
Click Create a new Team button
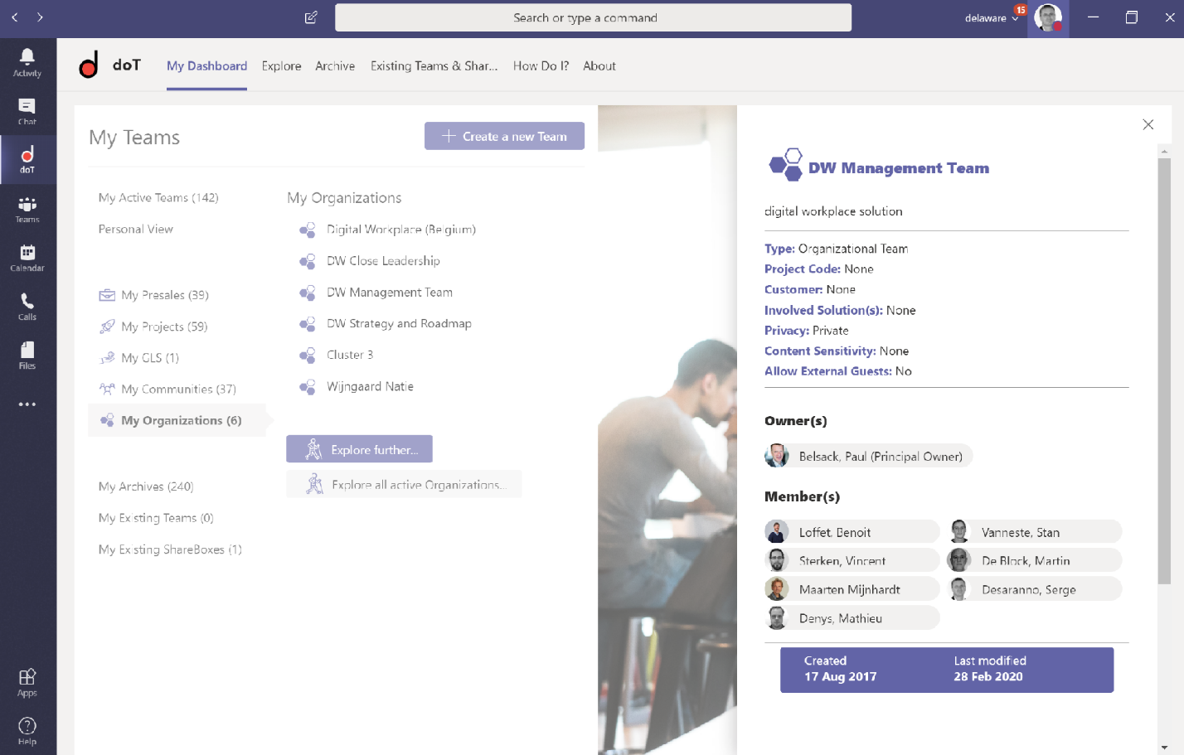(x=504, y=137)
